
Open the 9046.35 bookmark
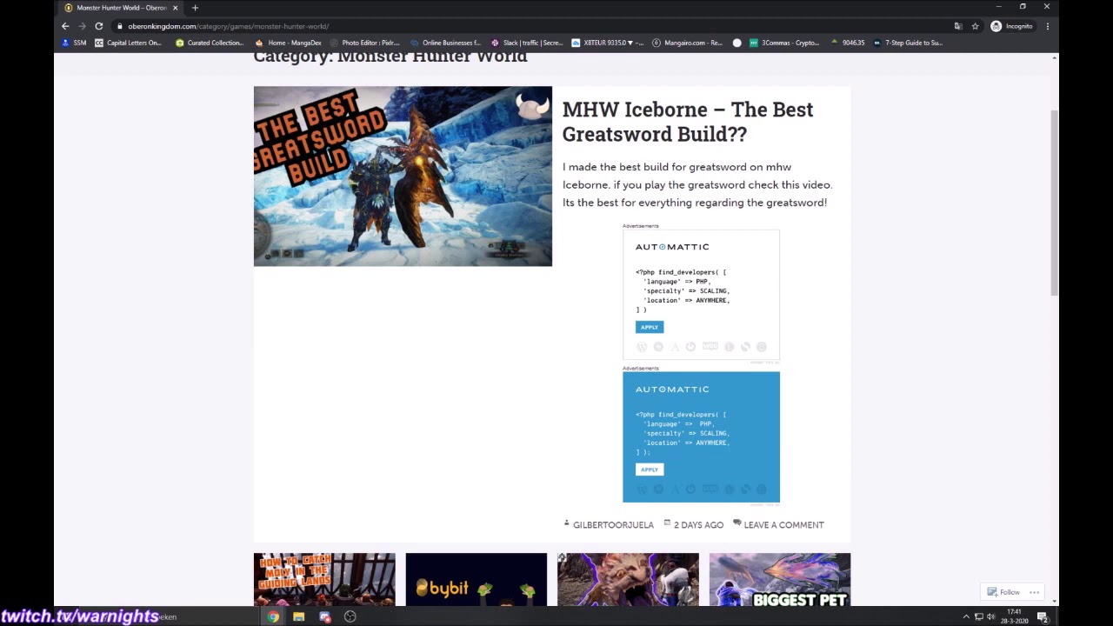(848, 43)
